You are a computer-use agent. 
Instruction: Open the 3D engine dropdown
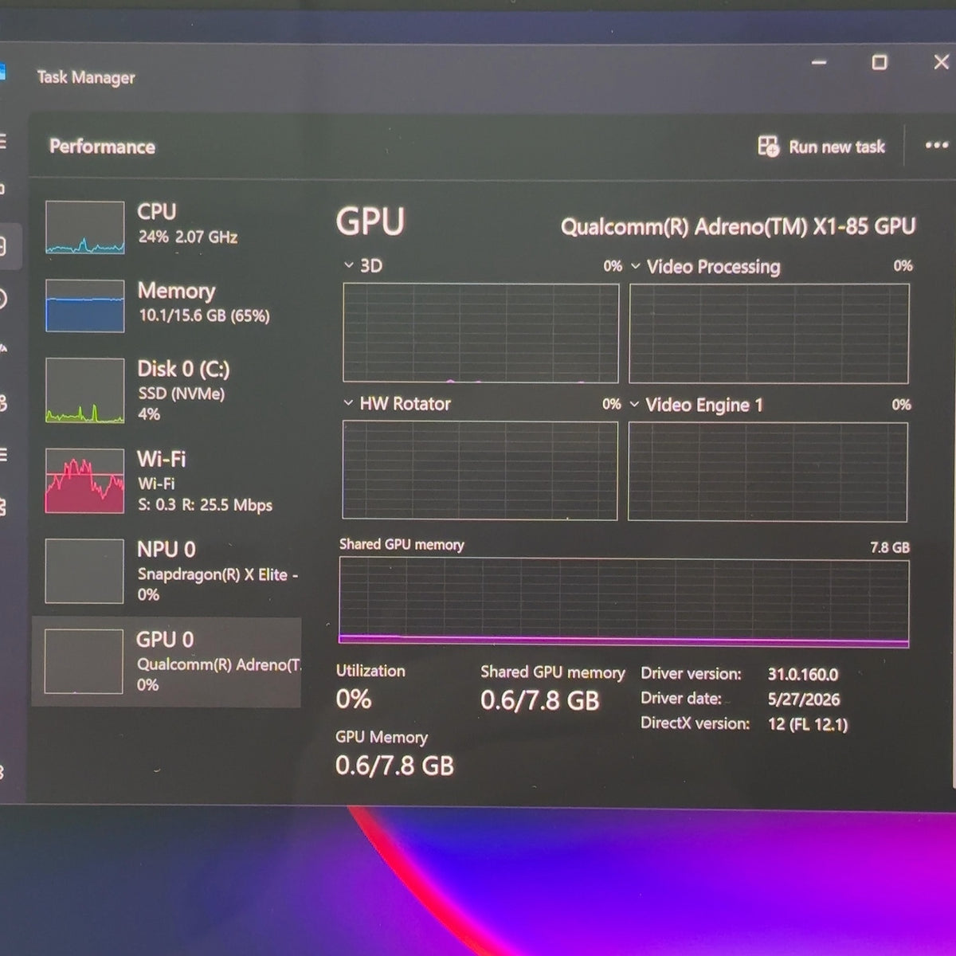point(348,265)
